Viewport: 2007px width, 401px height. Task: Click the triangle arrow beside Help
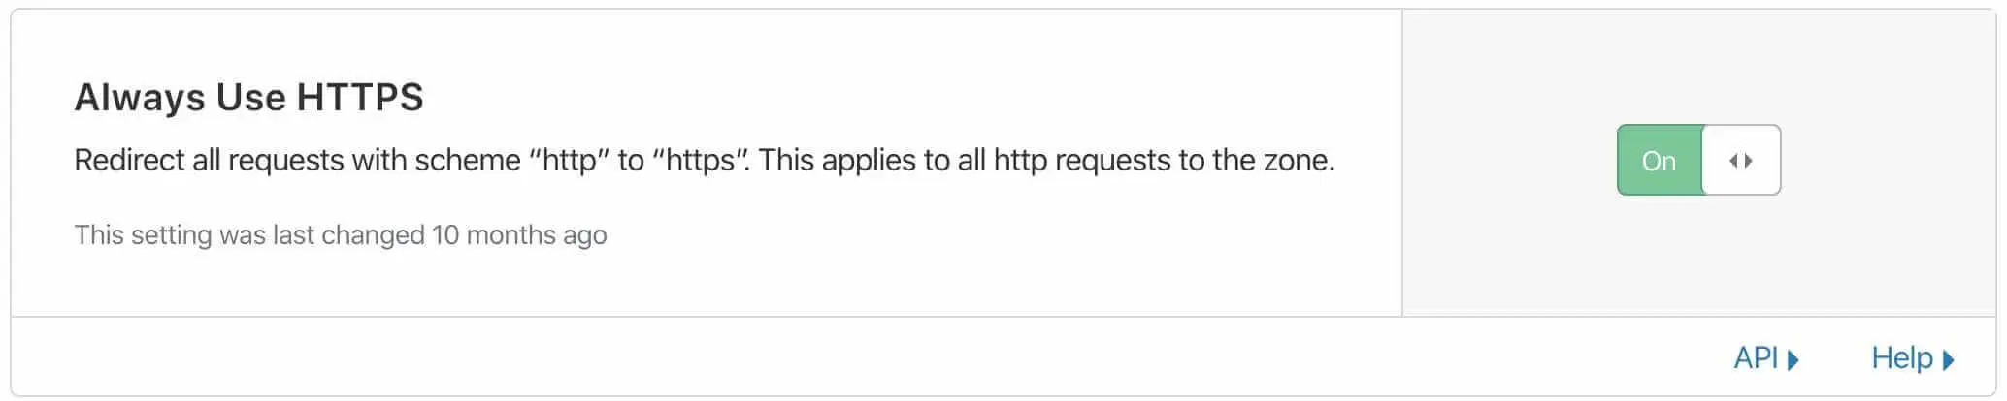point(1948,359)
